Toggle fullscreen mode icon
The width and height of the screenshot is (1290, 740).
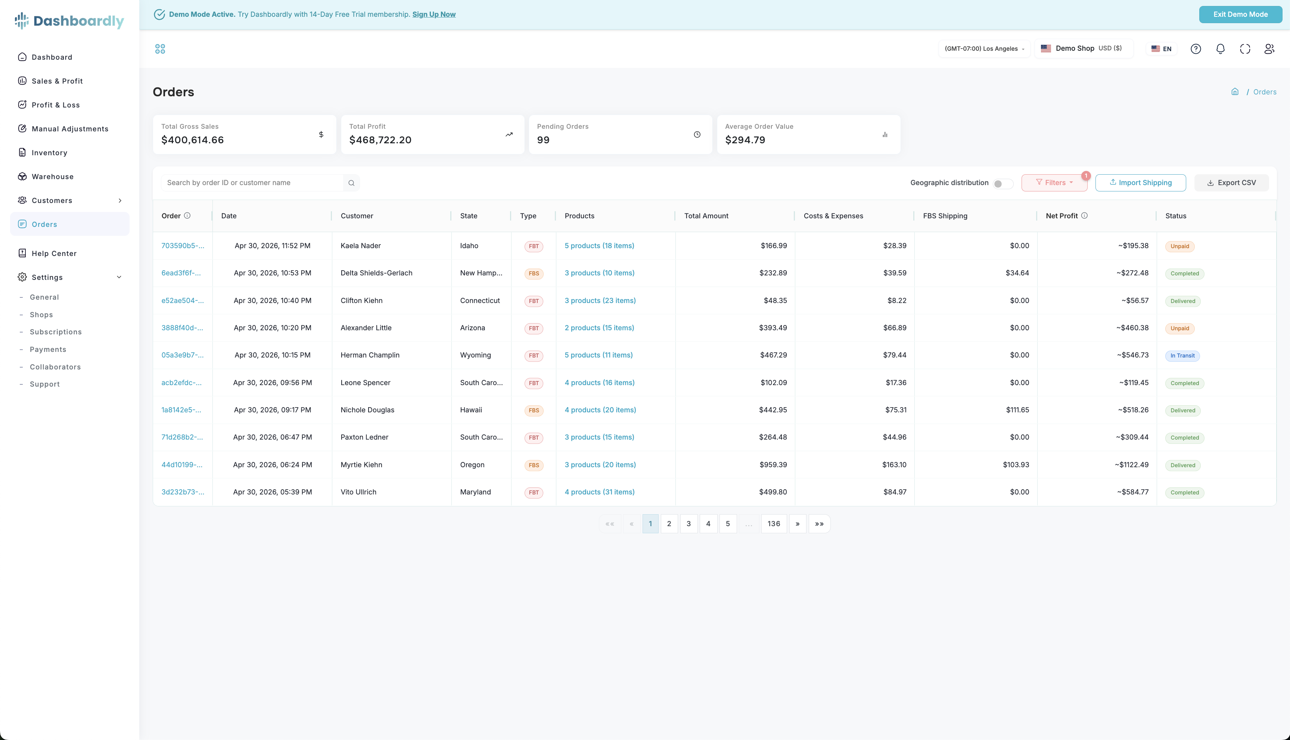(x=1245, y=49)
